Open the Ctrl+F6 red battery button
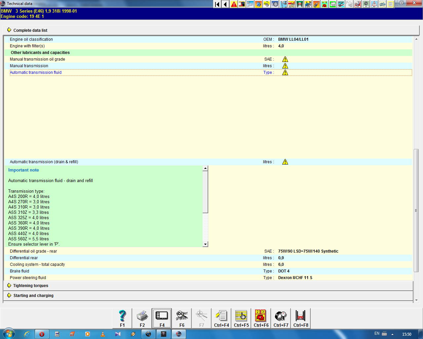 (x=261, y=318)
